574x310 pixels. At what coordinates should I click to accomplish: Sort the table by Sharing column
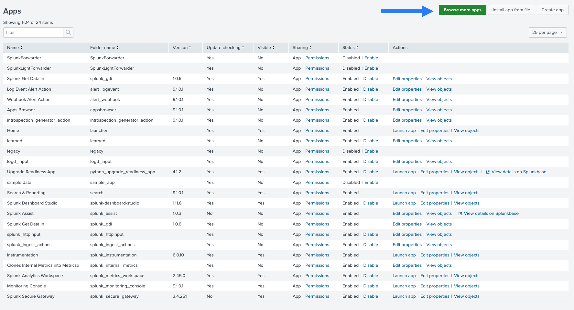coord(302,48)
